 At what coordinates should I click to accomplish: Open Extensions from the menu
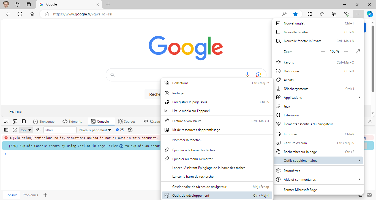pos(318,115)
